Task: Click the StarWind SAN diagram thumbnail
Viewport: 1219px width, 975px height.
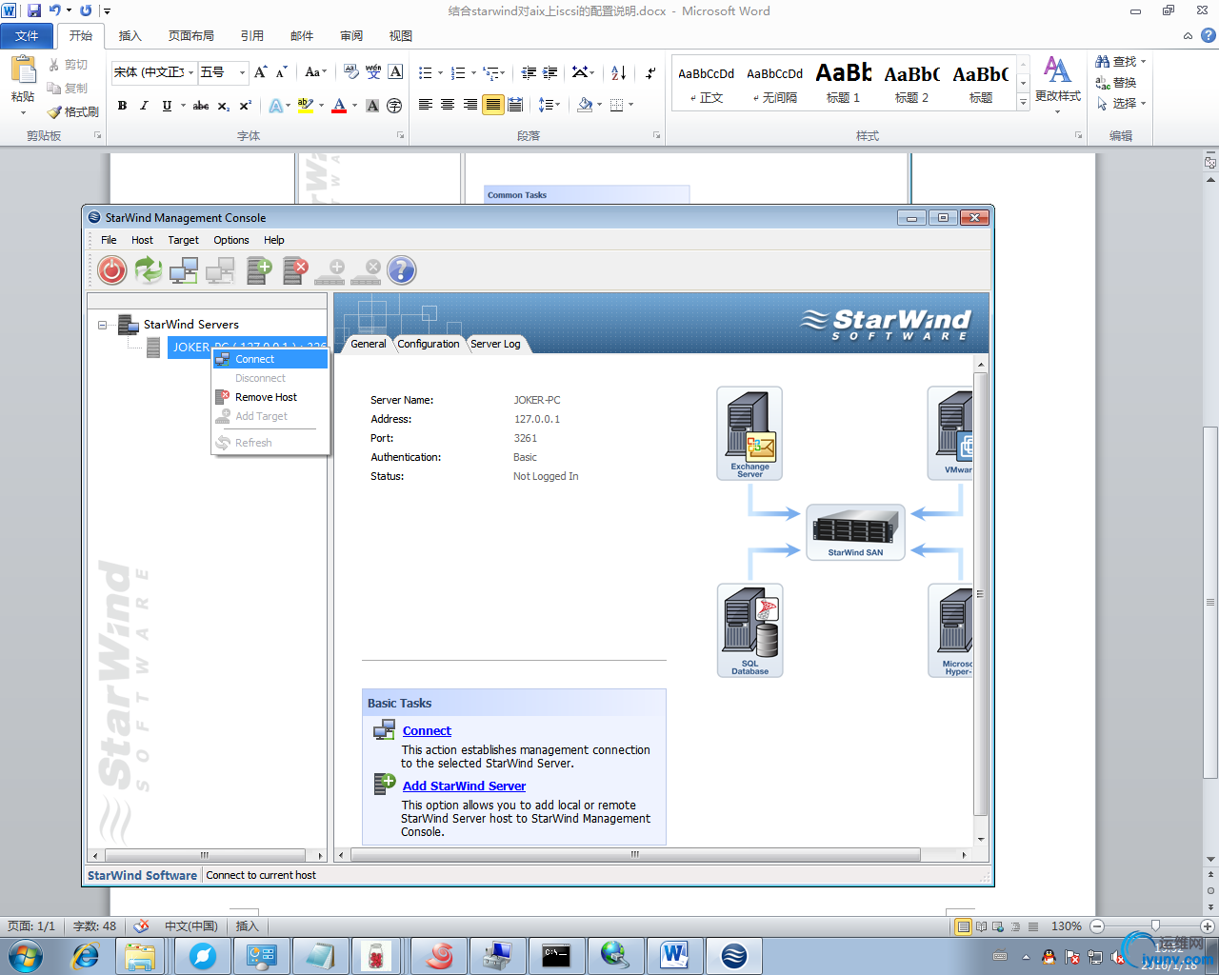Action: pyautogui.click(x=855, y=531)
